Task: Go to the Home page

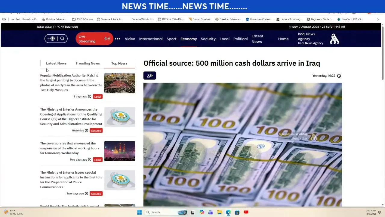Action: click(283, 39)
